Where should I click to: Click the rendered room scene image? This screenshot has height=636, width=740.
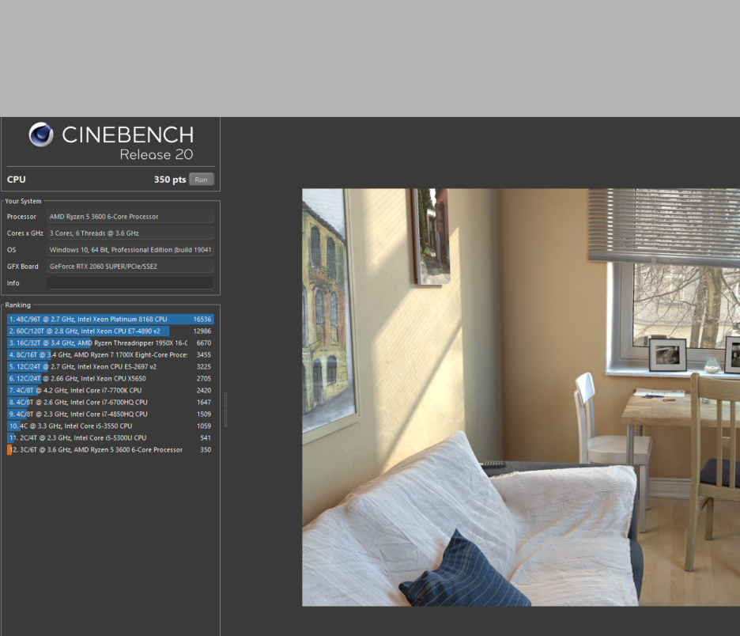pos(521,397)
